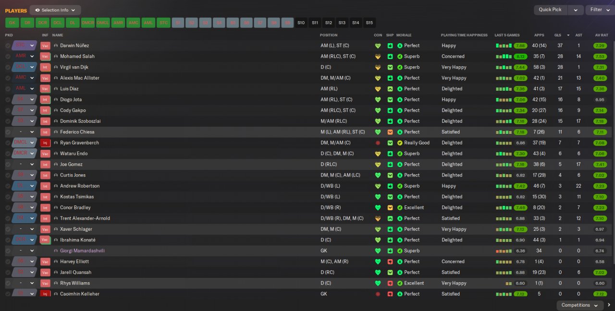Toggle selection check for Mohamed Salah
615x311 pixels.
point(8,56)
